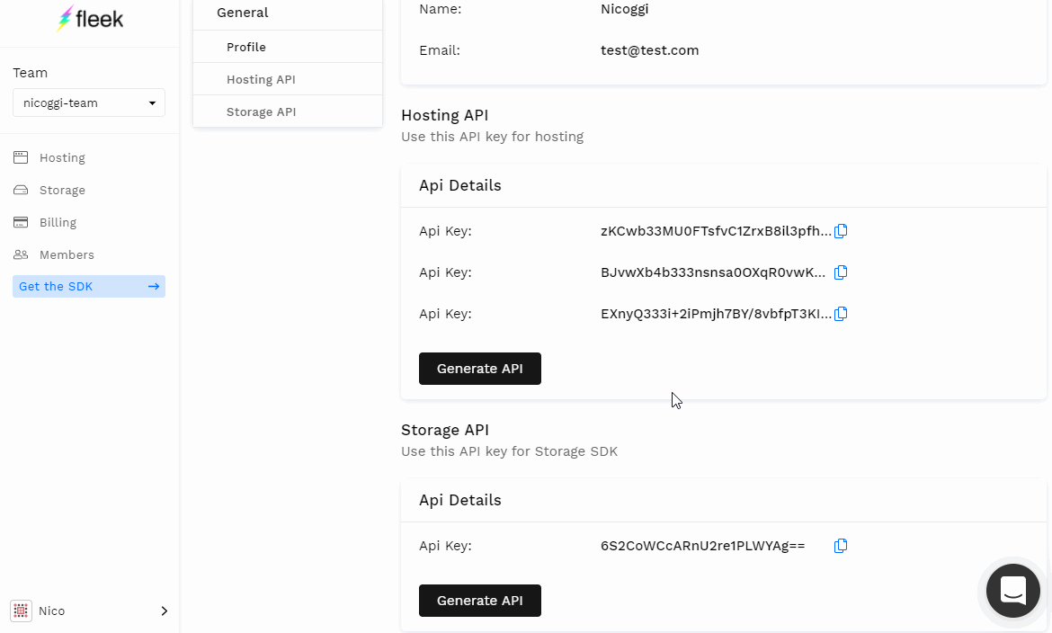
Task: Open the nicoggi-team team dropdown
Action: click(89, 103)
